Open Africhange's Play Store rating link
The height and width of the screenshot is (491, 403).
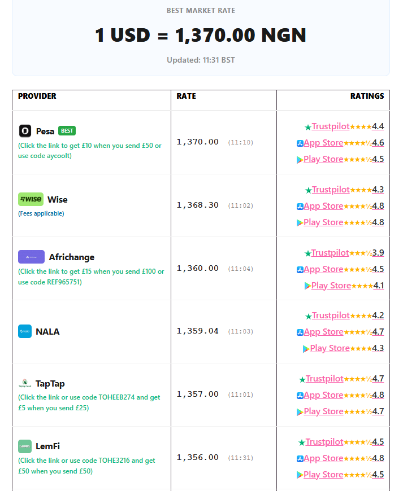pyautogui.click(x=331, y=285)
